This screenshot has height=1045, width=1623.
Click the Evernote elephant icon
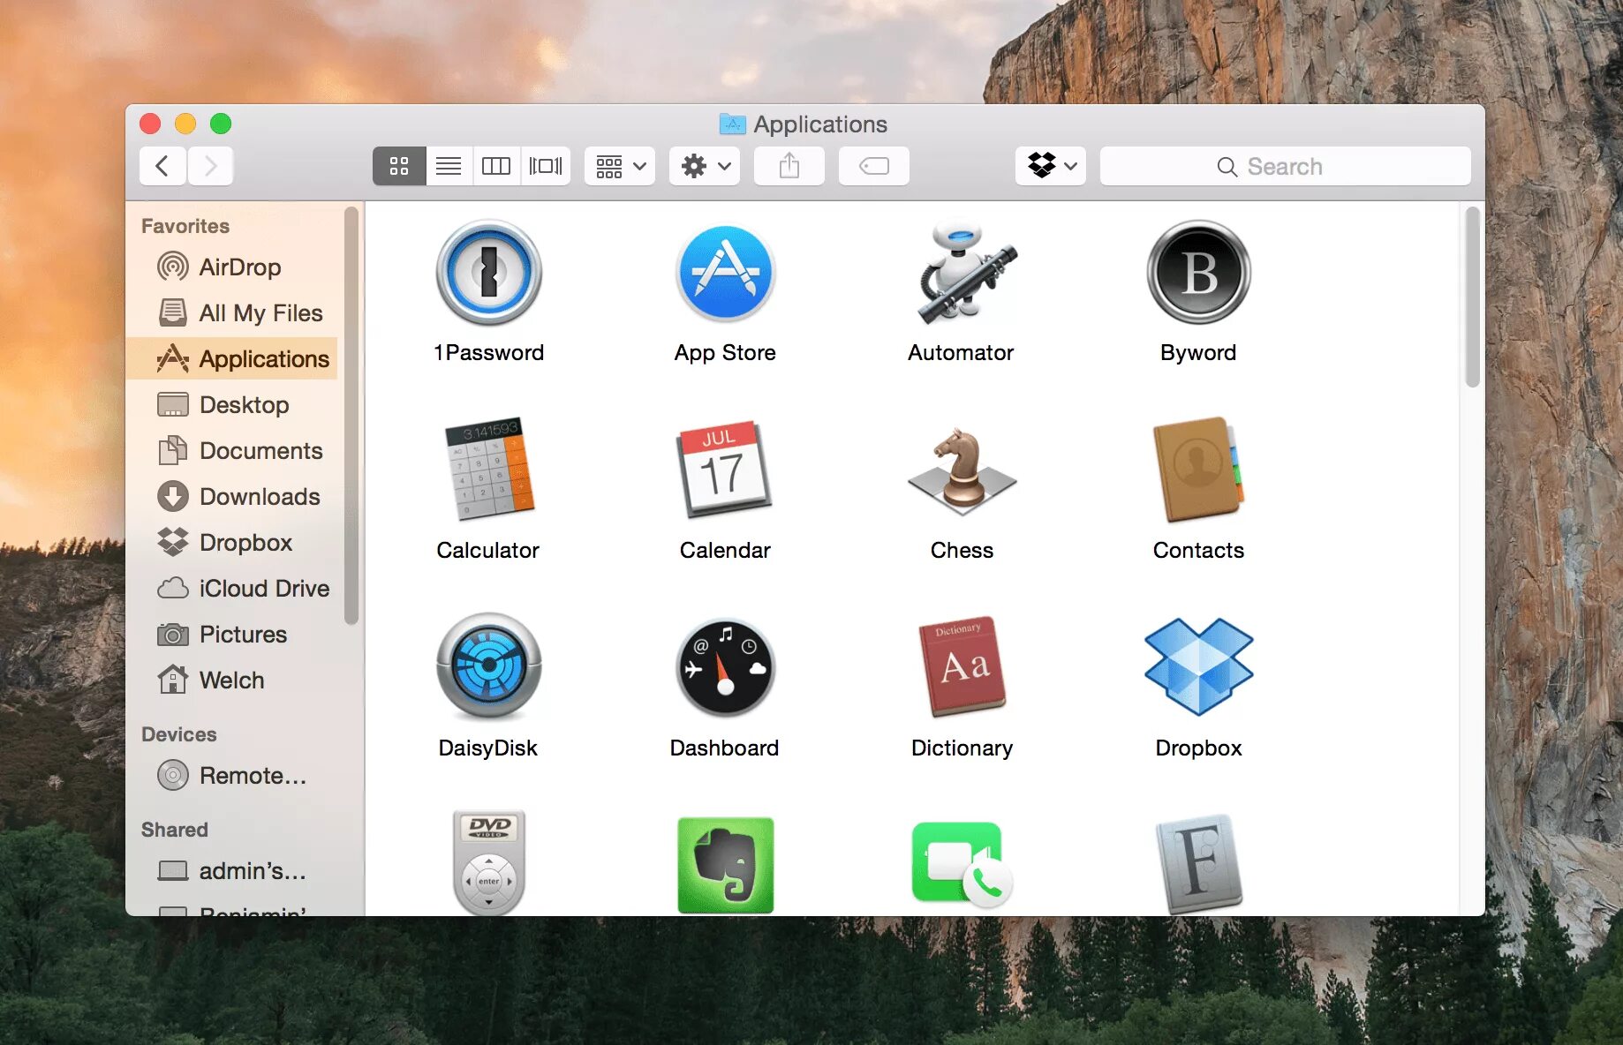coord(726,865)
